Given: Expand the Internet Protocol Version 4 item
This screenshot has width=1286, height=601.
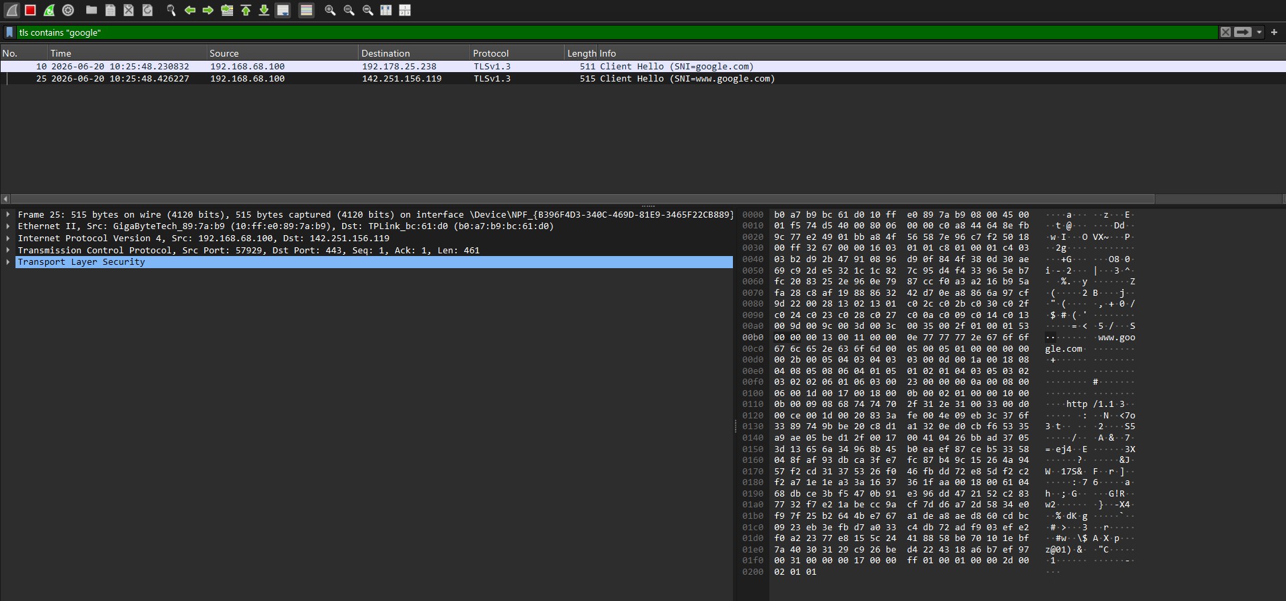Looking at the screenshot, I should (8, 238).
